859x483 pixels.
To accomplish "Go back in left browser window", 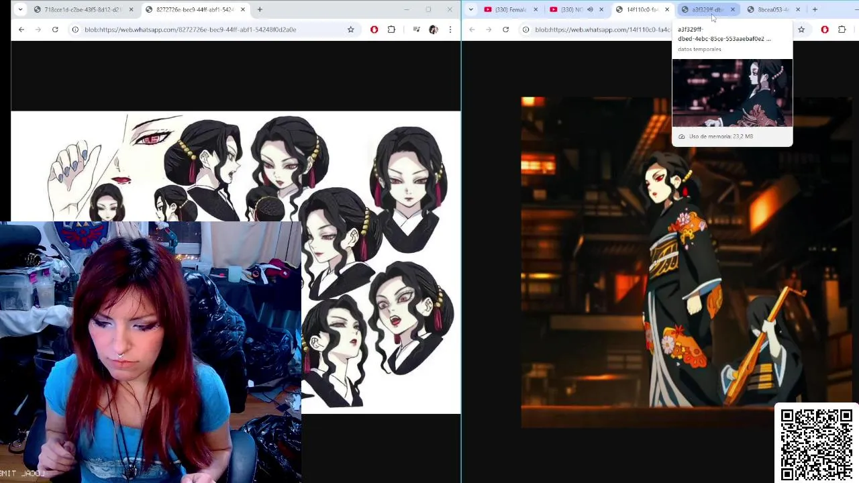I will (x=21, y=30).
